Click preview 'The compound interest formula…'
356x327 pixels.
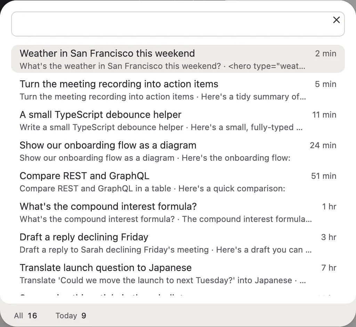(x=247, y=219)
